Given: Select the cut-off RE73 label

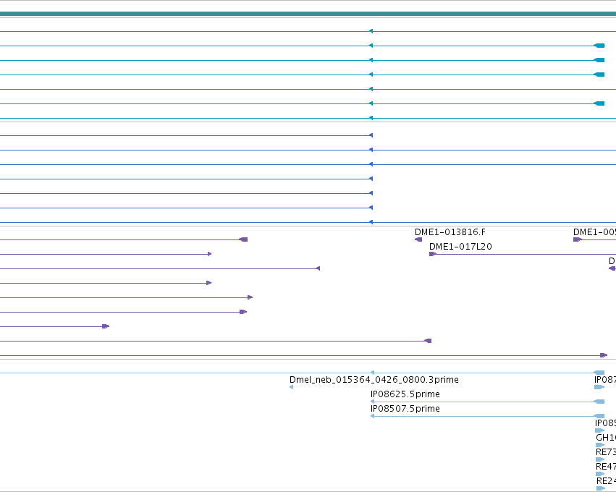Looking at the screenshot, I should tap(606, 452).
